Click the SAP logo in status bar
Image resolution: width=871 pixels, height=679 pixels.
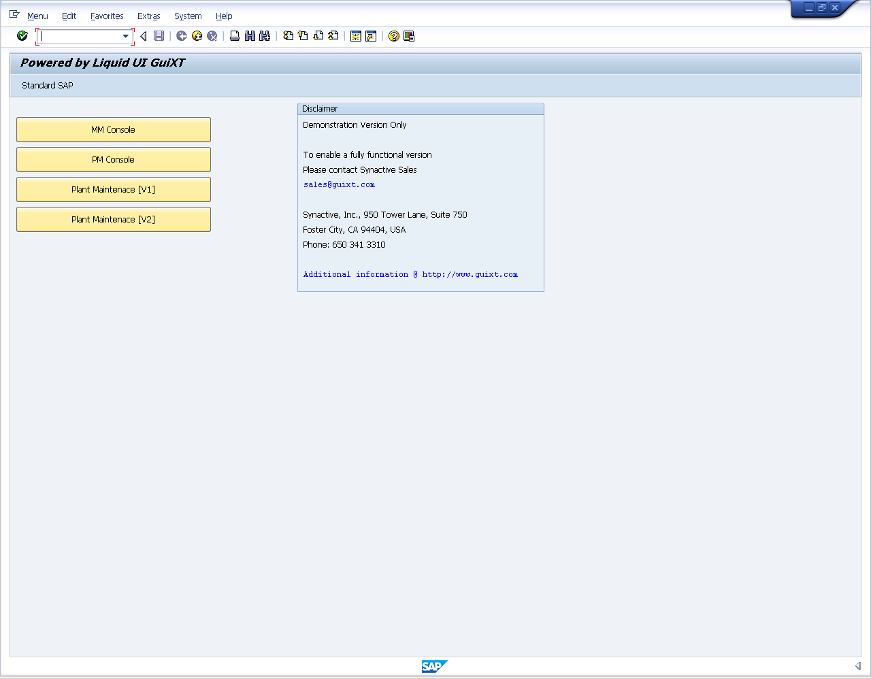[x=435, y=666]
